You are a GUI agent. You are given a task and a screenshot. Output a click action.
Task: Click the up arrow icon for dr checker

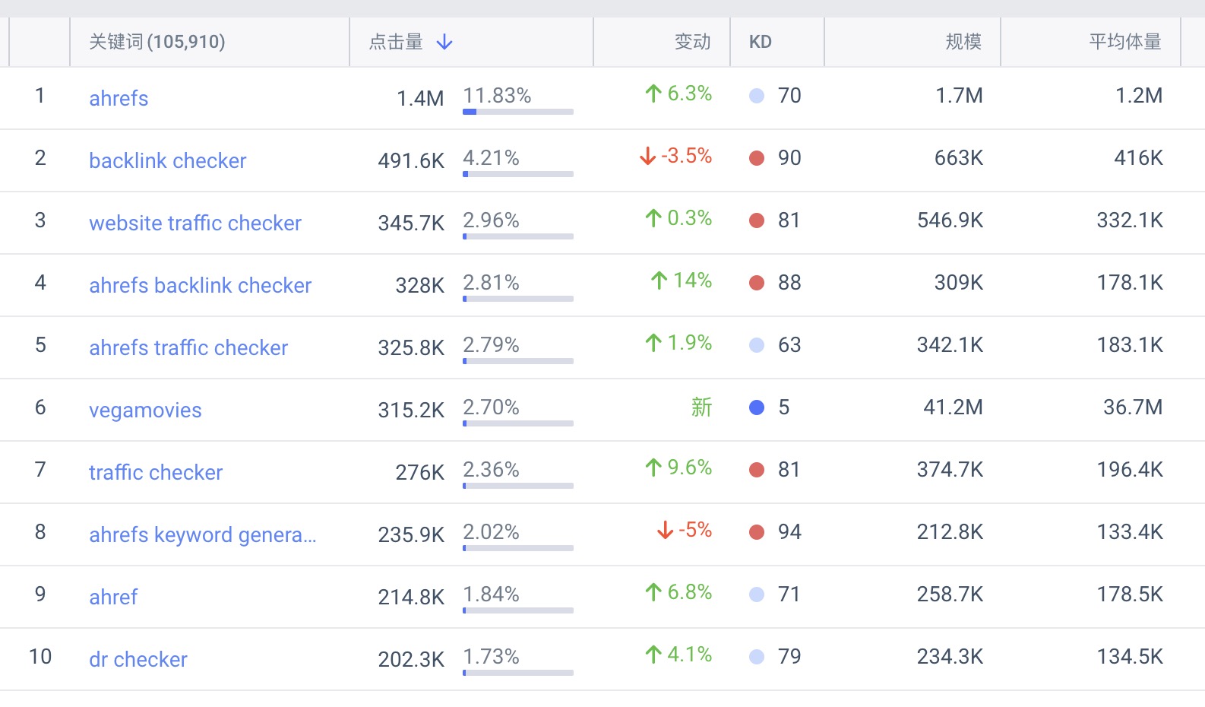(653, 655)
